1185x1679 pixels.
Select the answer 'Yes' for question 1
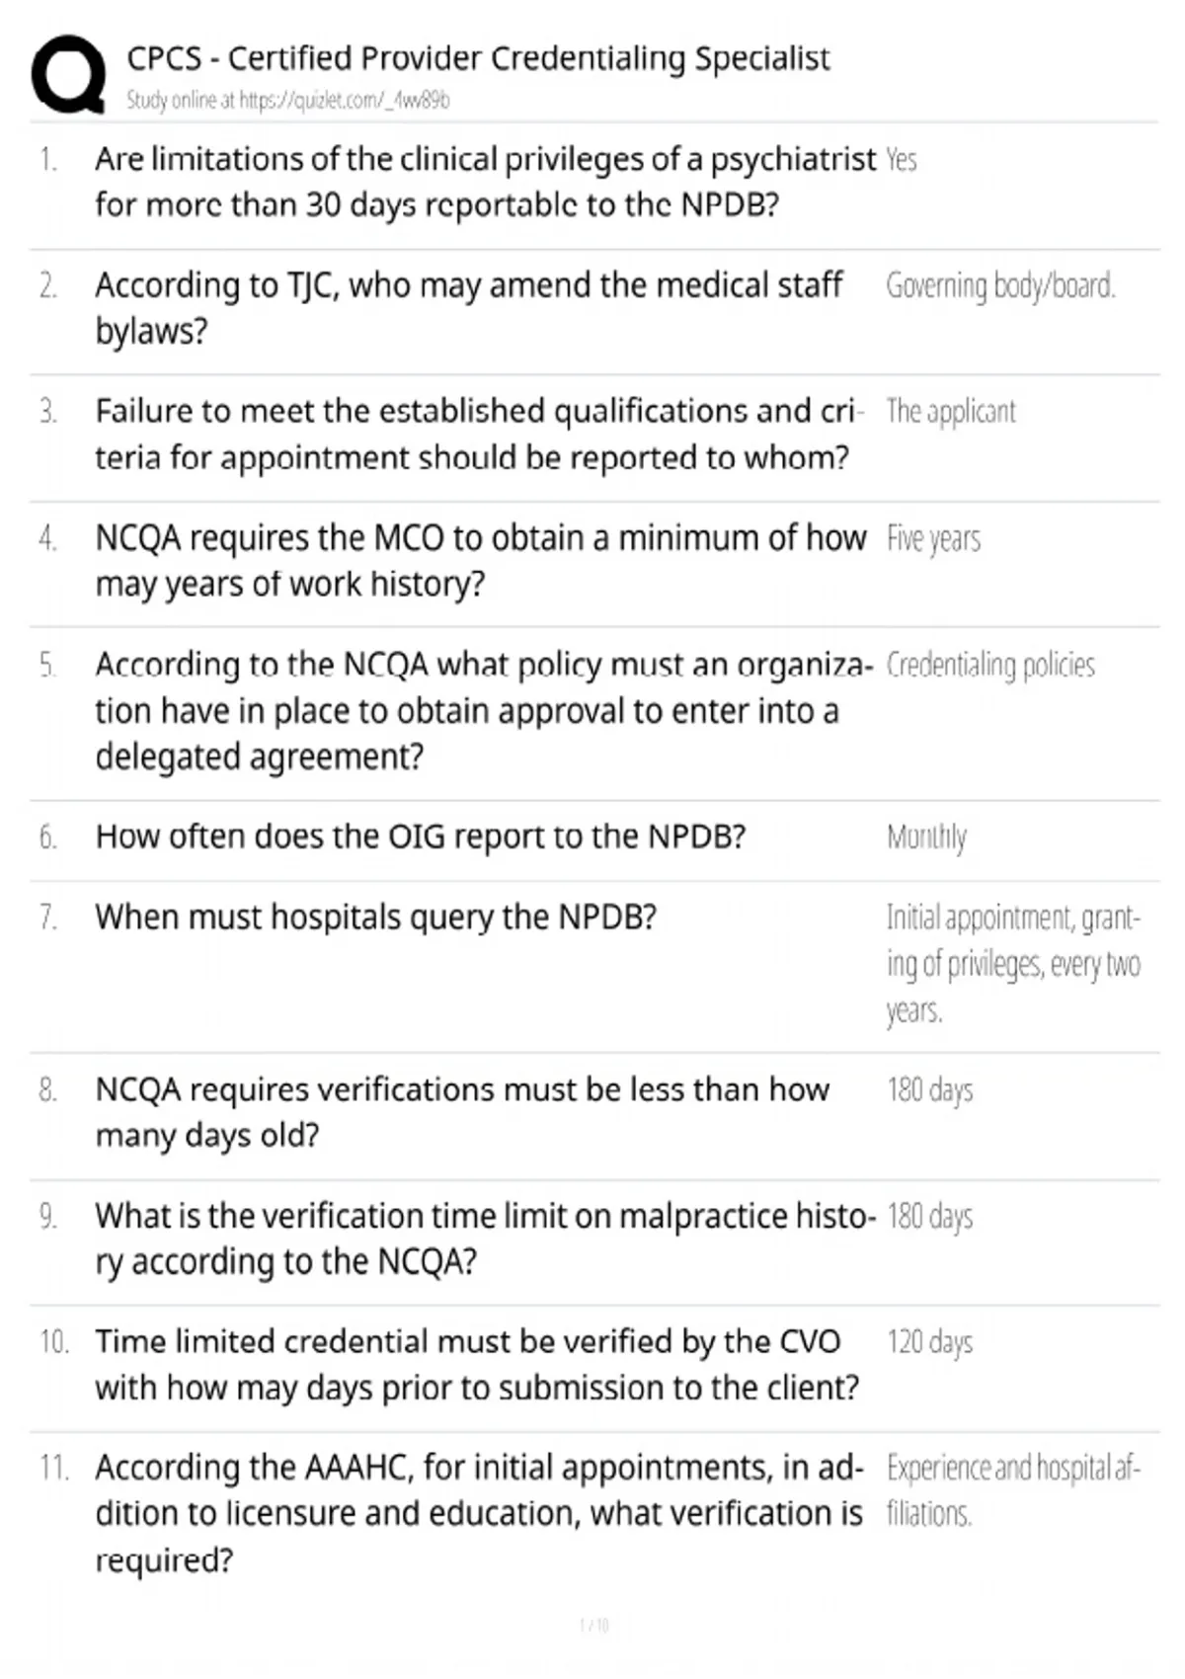tap(902, 159)
